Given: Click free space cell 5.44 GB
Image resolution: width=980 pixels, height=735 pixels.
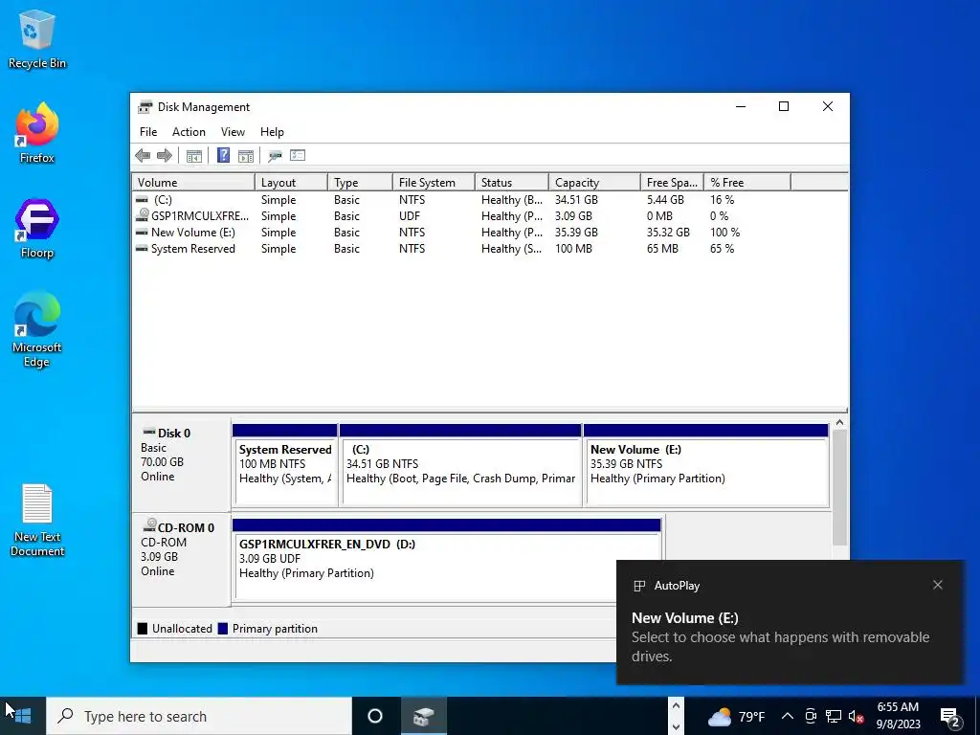Looking at the screenshot, I should point(665,200).
